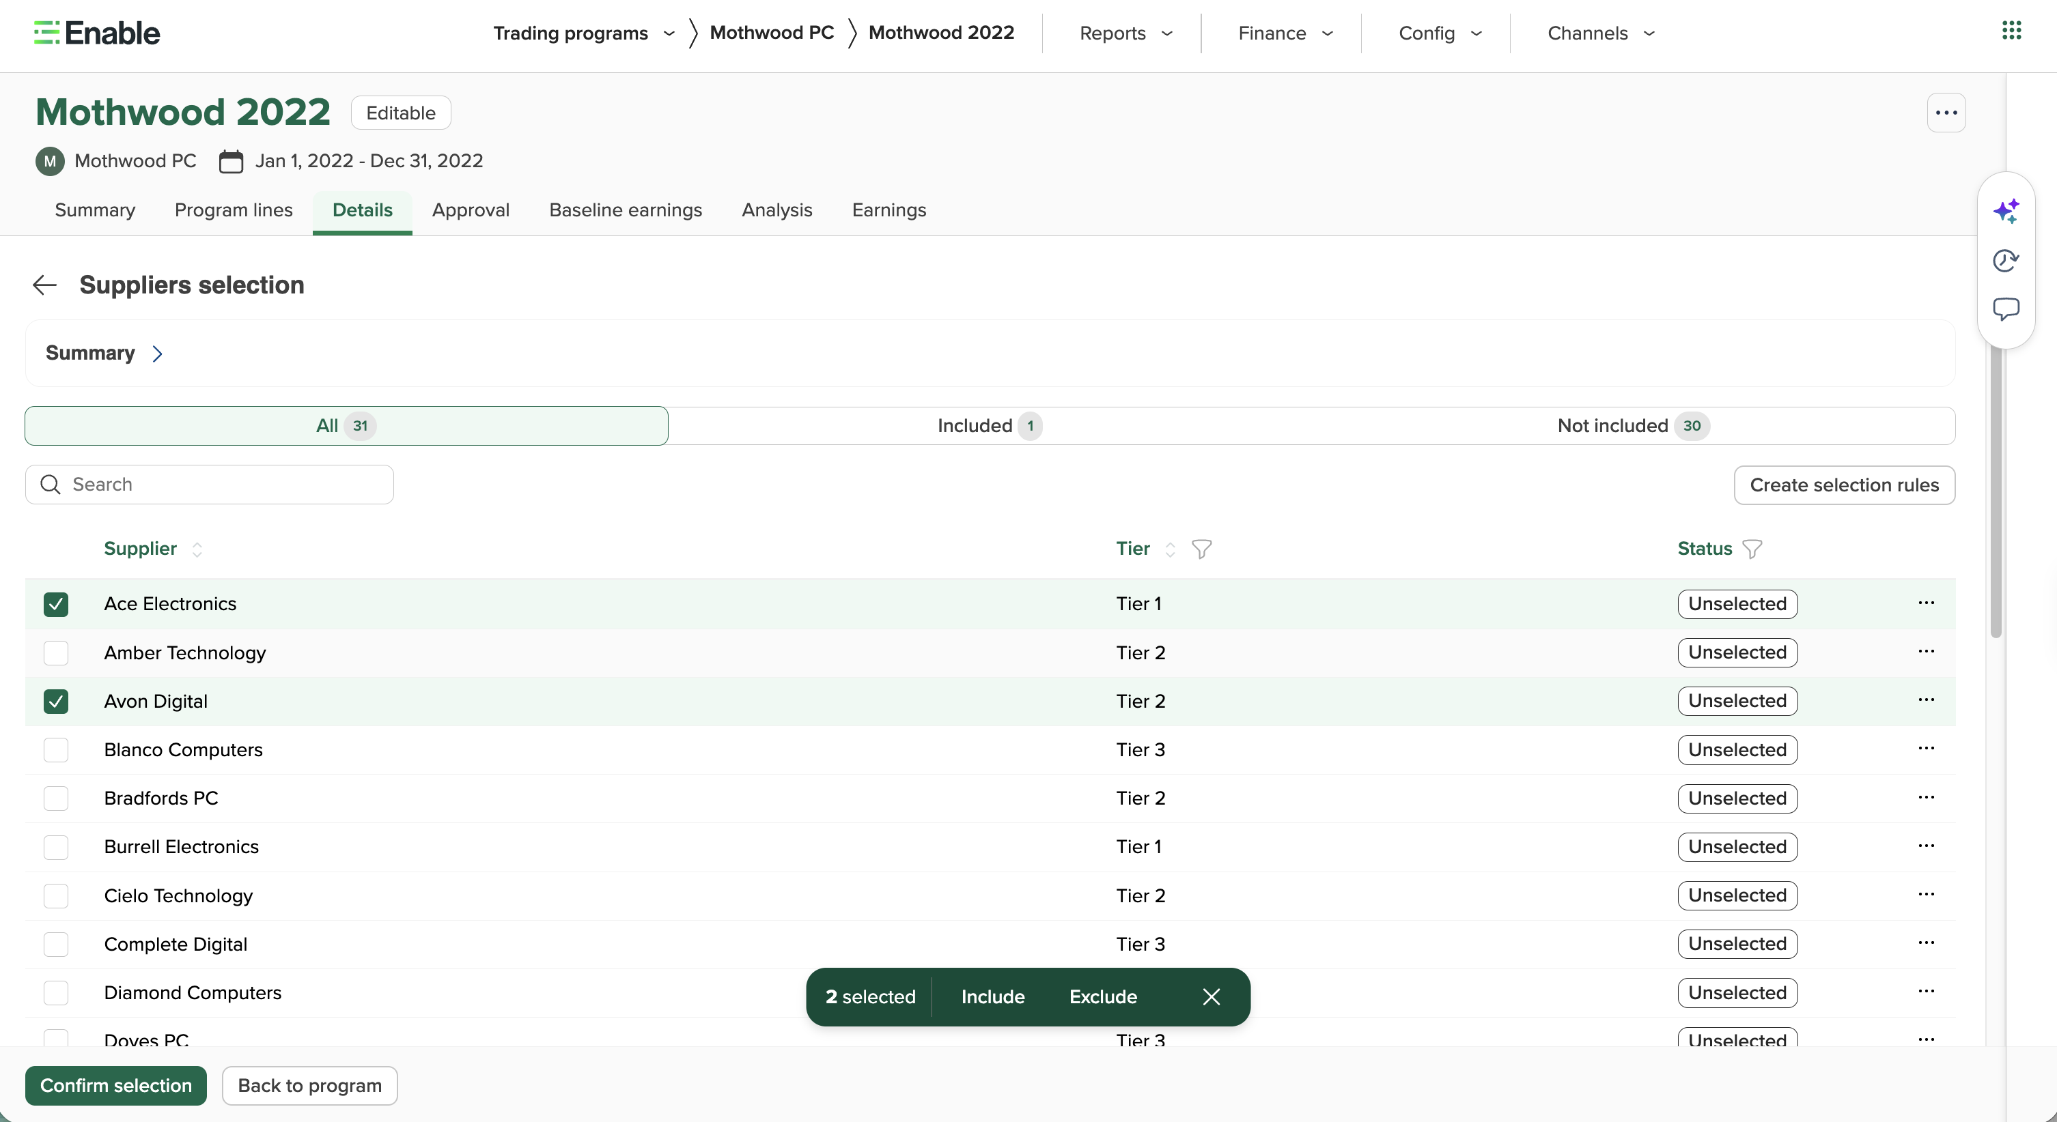The height and width of the screenshot is (1122, 2057).
Task: Show the Not included suppliers tab
Action: [1633, 426]
